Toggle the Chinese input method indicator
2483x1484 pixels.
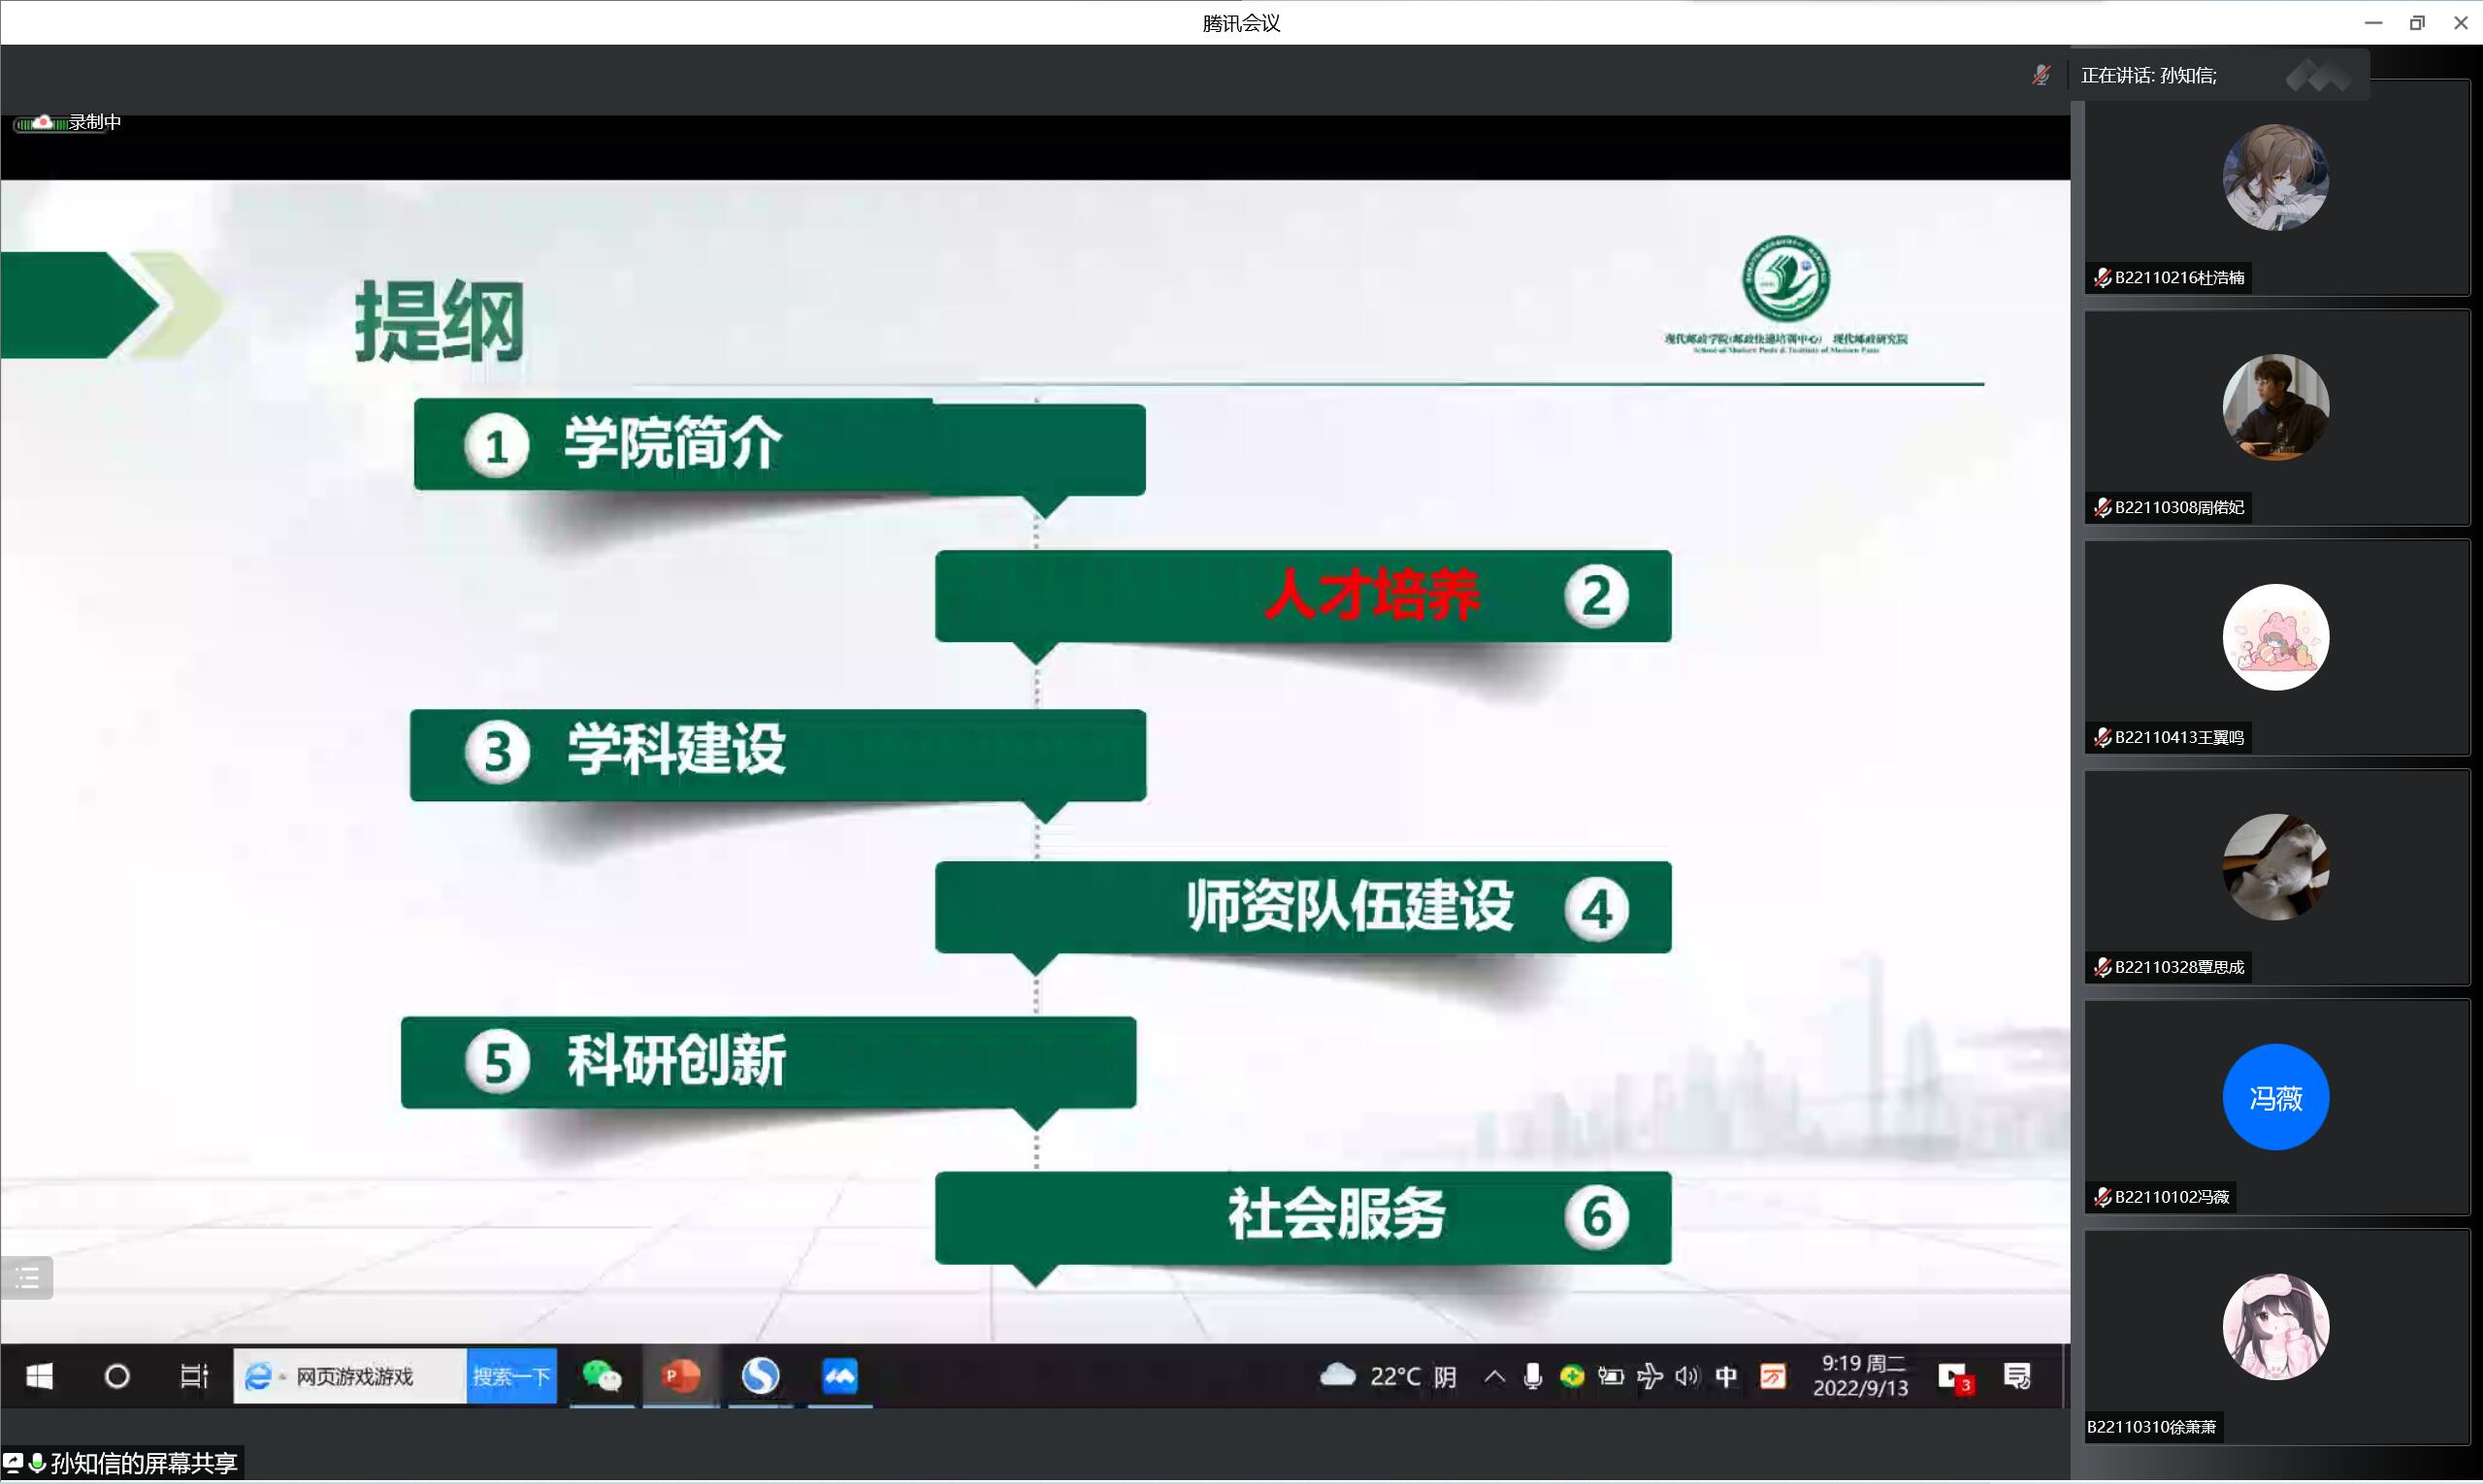(1726, 1377)
